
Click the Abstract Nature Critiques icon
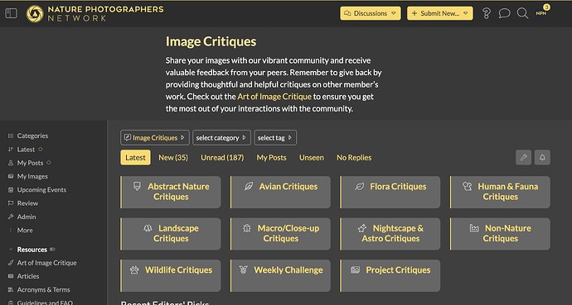tap(137, 187)
